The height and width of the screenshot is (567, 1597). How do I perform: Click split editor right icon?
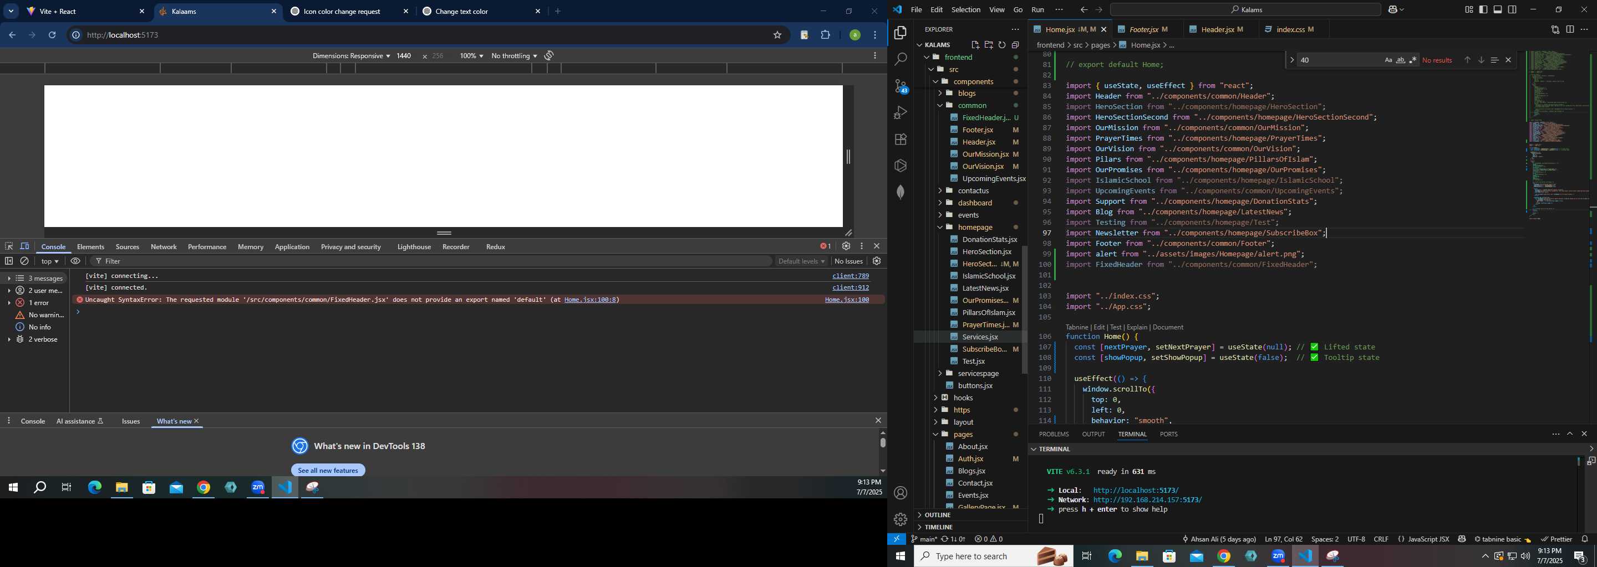click(1570, 29)
